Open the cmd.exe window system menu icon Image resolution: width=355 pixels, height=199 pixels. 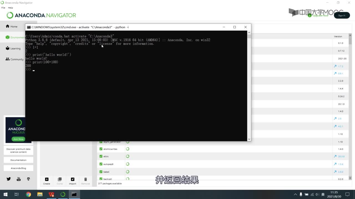[x=29, y=27]
